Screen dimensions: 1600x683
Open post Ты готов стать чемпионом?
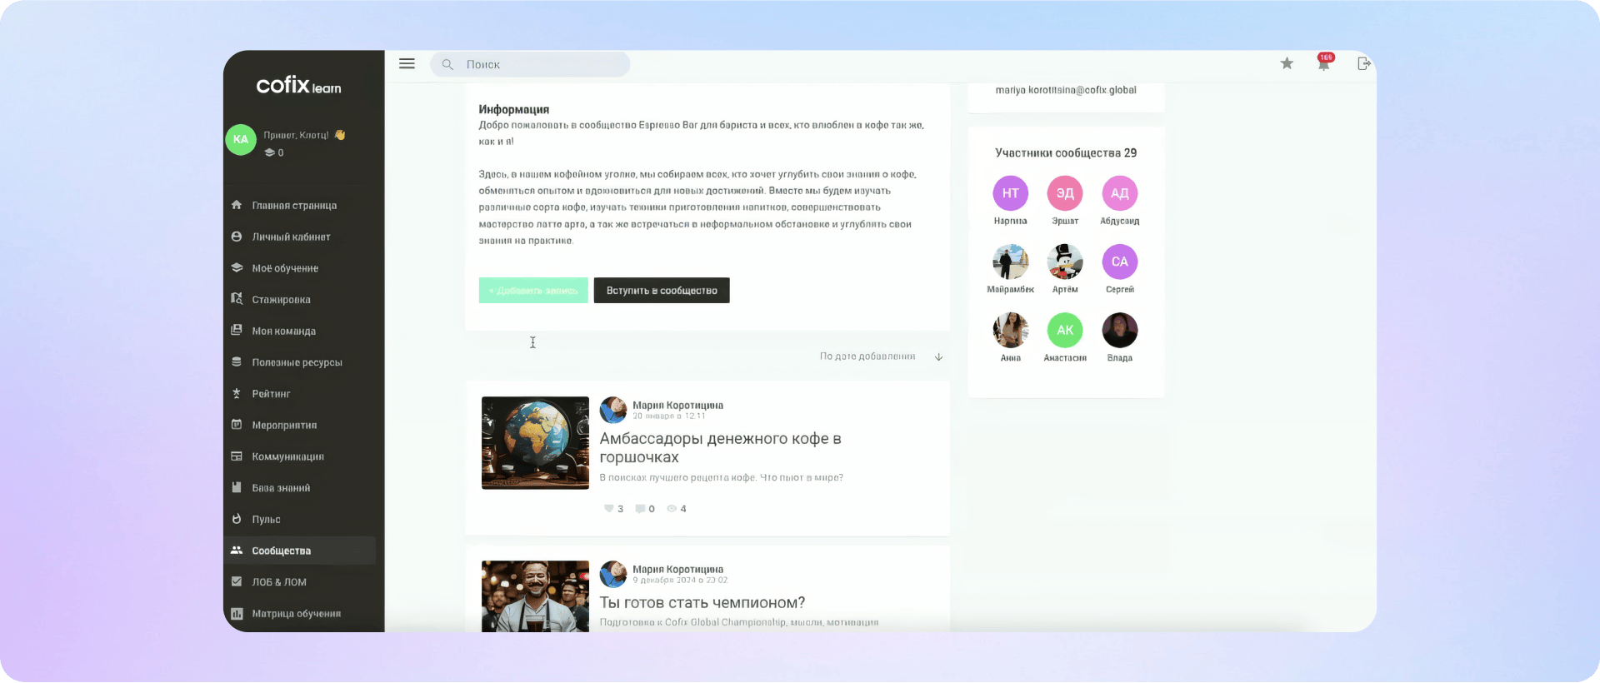click(x=702, y=603)
